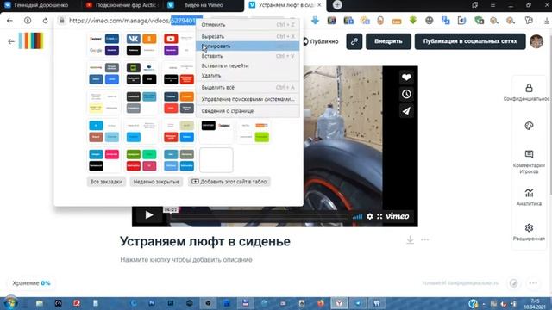Open the Advanced gear icon in sidebar
Viewport: 552px width, 310px height.
coord(529,227)
